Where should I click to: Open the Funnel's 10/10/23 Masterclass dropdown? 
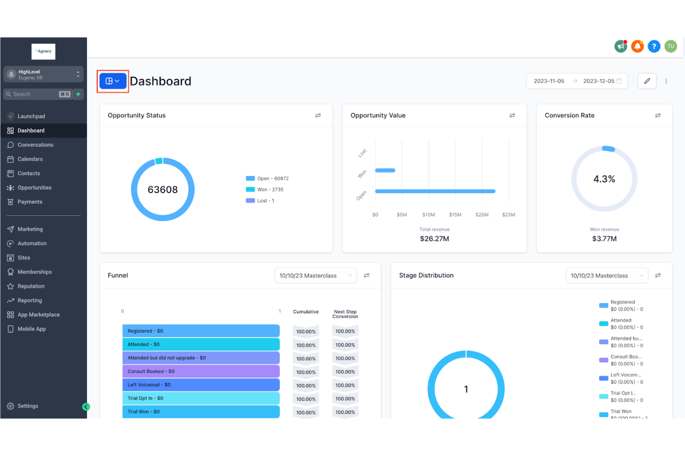315,275
